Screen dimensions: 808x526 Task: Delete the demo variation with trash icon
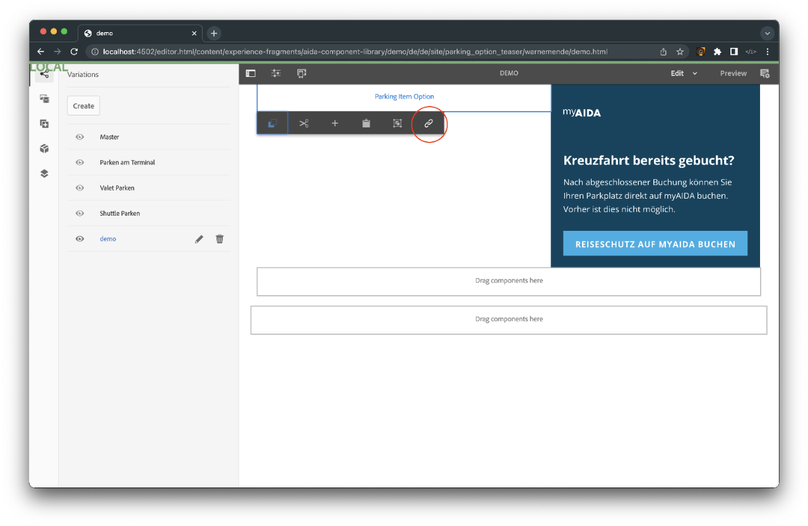click(x=220, y=239)
